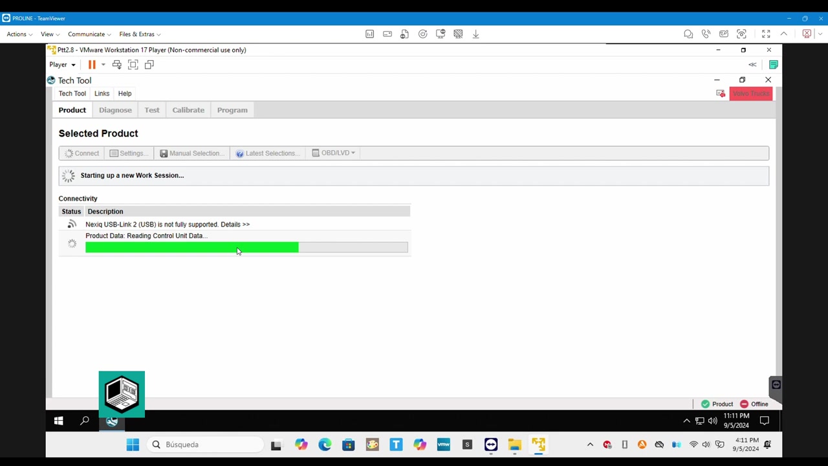Click TeamViewer monitor user icon

[x=441, y=34]
